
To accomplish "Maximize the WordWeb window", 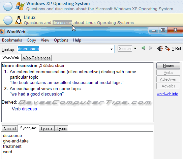I will coord(163,30).
